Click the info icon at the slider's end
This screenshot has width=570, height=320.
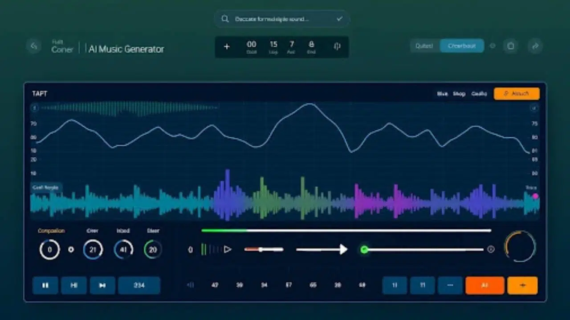(x=491, y=249)
